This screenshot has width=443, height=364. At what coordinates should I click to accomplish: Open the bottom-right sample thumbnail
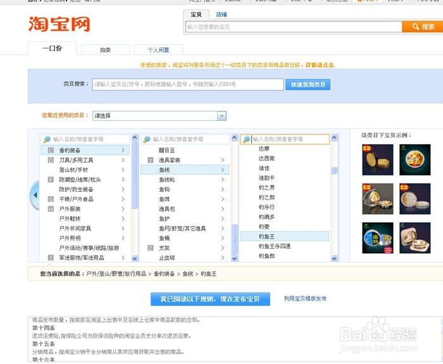(x=415, y=237)
